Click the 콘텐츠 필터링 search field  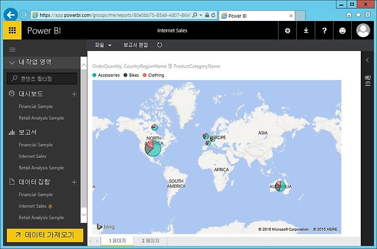pyautogui.click(x=41, y=78)
